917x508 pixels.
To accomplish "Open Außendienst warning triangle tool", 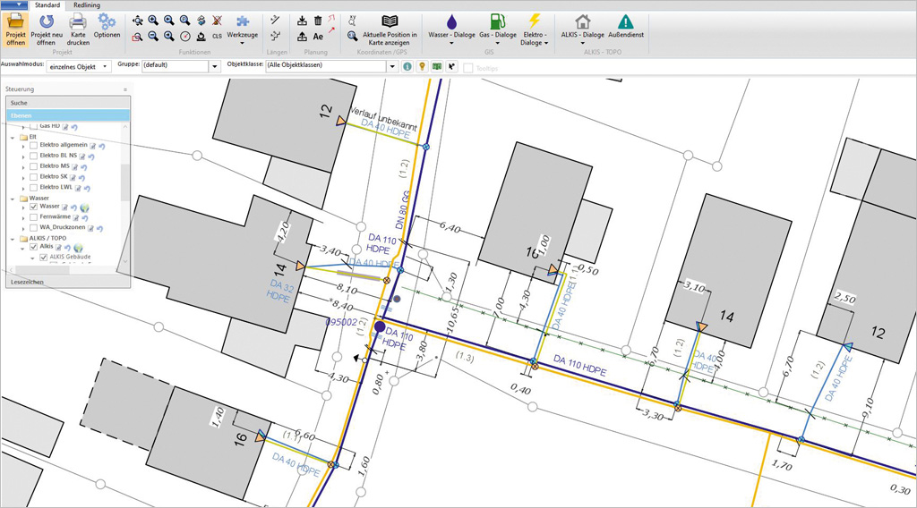I will [x=626, y=22].
